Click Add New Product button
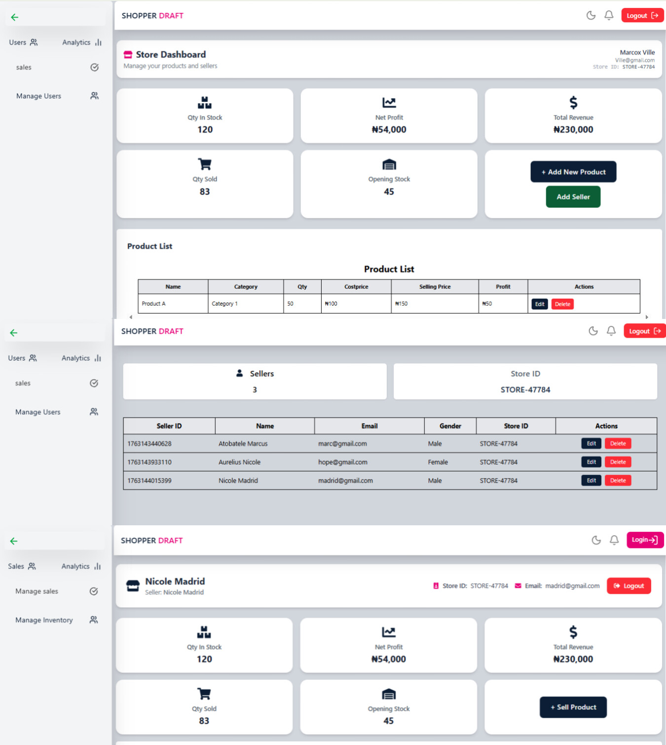Screen dimensions: 666x745 [573, 172]
